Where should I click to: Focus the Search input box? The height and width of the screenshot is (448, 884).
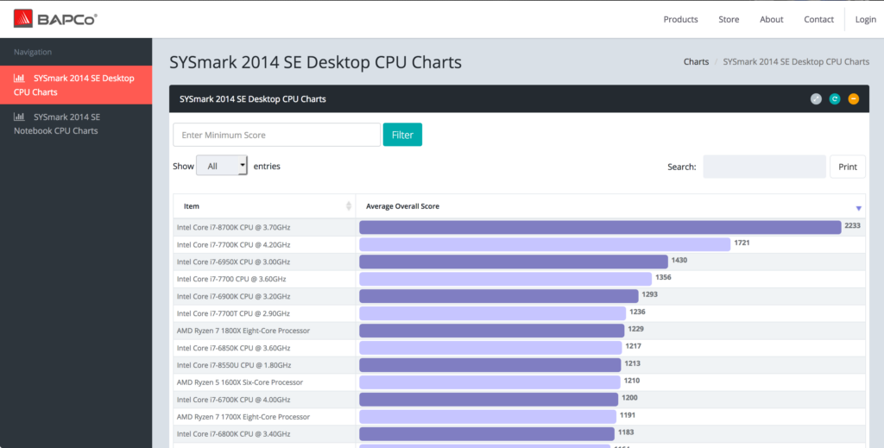click(764, 167)
